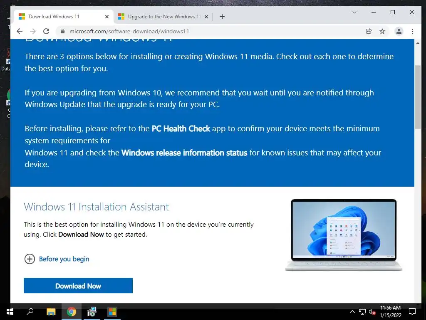This screenshot has height=320, width=426.
Task: Close the Download Windows 11 tab
Action: click(x=107, y=17)
